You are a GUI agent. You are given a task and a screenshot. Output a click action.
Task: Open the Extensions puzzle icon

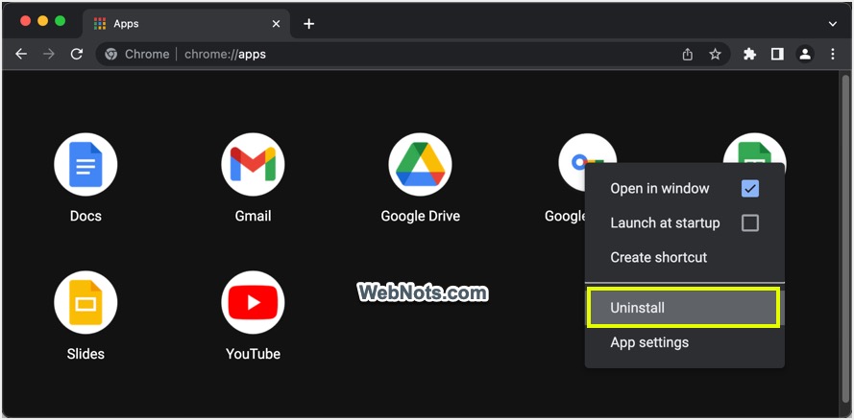(x=750, y=54)
